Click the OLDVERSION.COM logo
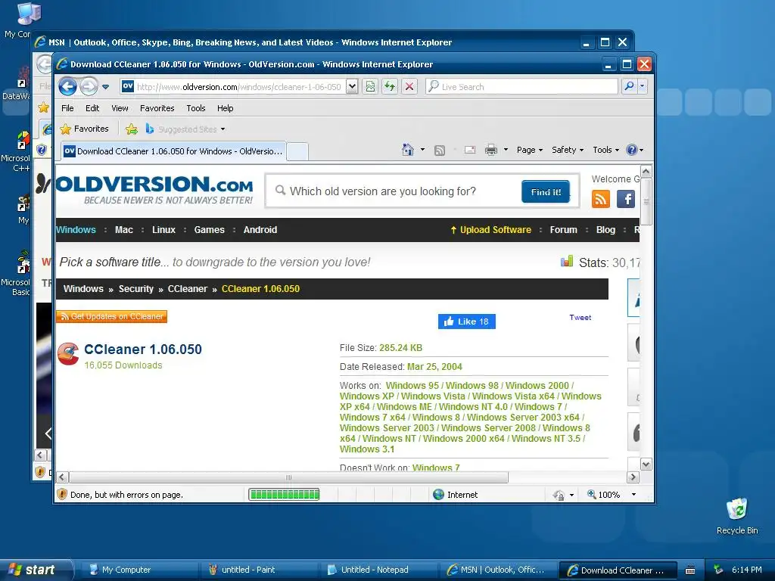The width and height of the screenshot is (775, 581). click(x=154, y=190)
